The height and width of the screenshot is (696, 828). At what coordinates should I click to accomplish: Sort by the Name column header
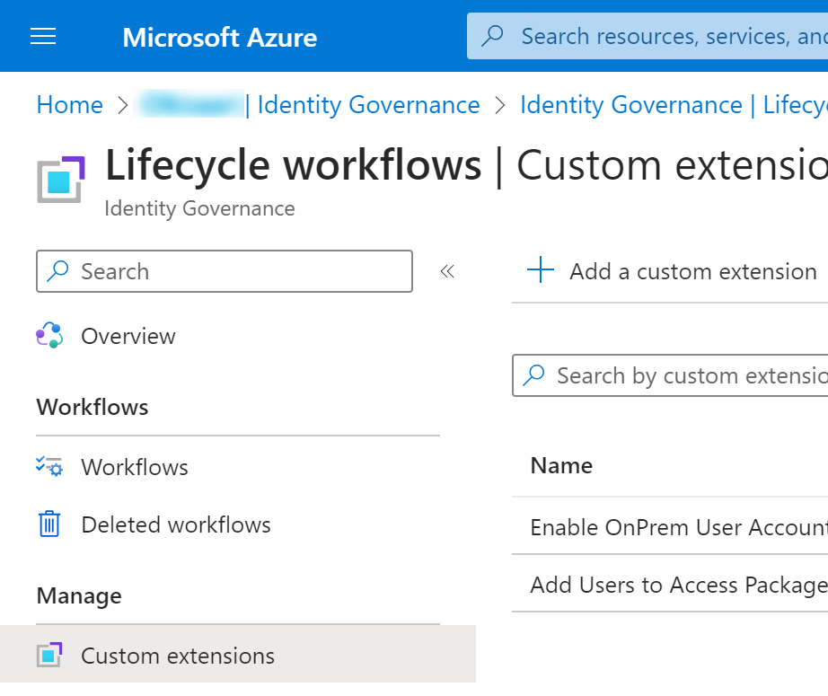(x=561, y=465)
